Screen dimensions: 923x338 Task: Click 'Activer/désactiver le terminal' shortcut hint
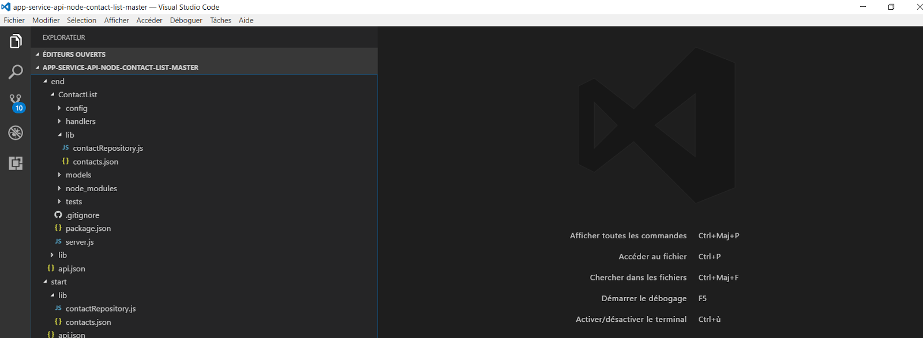click(x=631, y=319)
